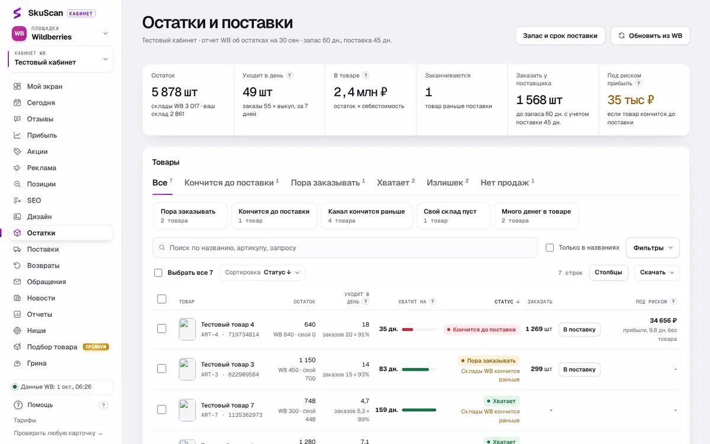
Task: Open Мой экран sidebar icon
Action: click(18, 86)
